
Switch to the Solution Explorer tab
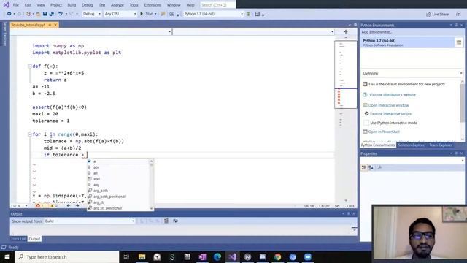tap(412, 145)
